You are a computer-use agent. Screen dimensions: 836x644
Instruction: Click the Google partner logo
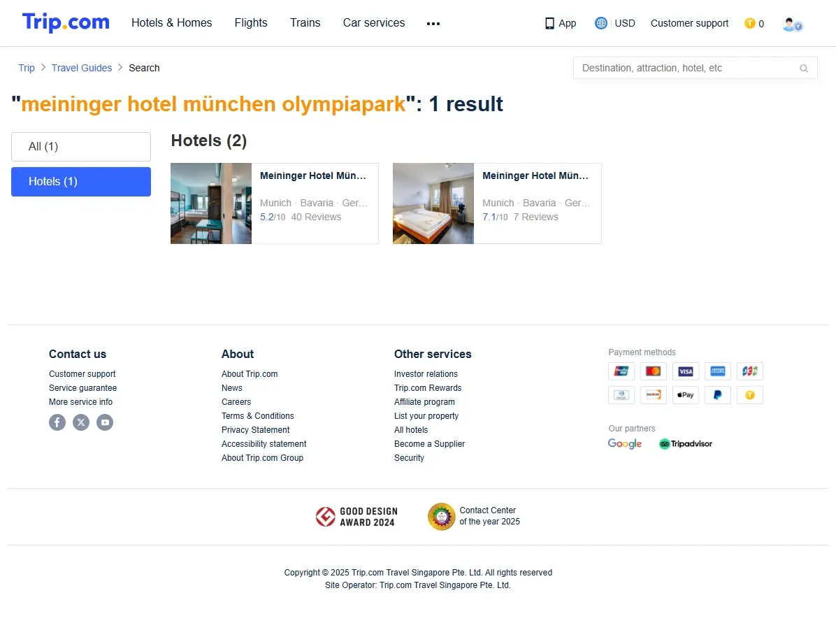click(x=625, y=444)
